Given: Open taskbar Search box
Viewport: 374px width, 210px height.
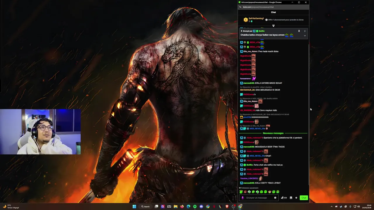Looking at the screenshot, I should click(146, 206).
